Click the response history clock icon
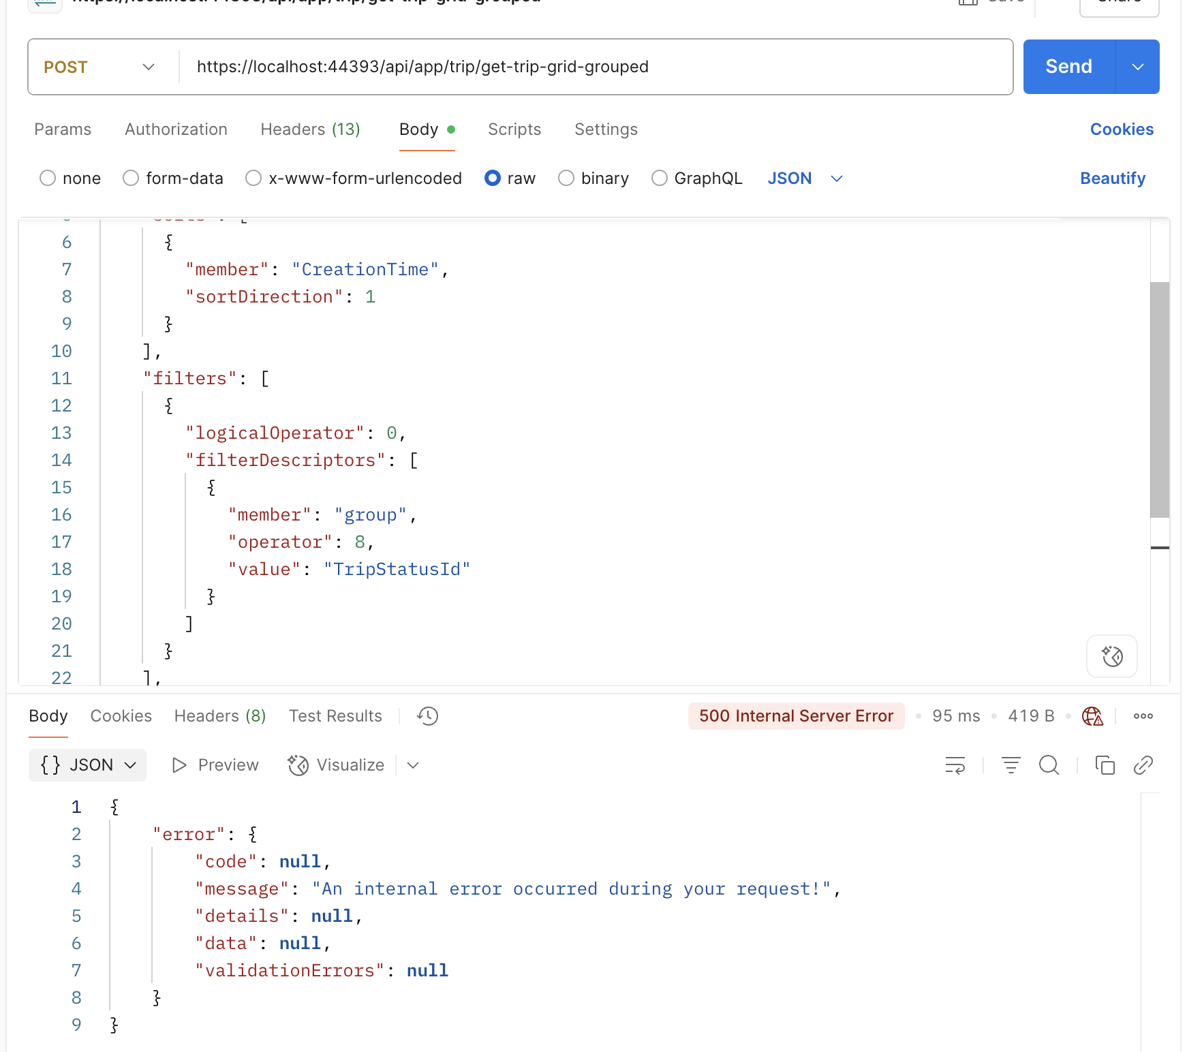Image resolution: width=1202 pixels, height=1052 pixels. (x=428, y=716)
